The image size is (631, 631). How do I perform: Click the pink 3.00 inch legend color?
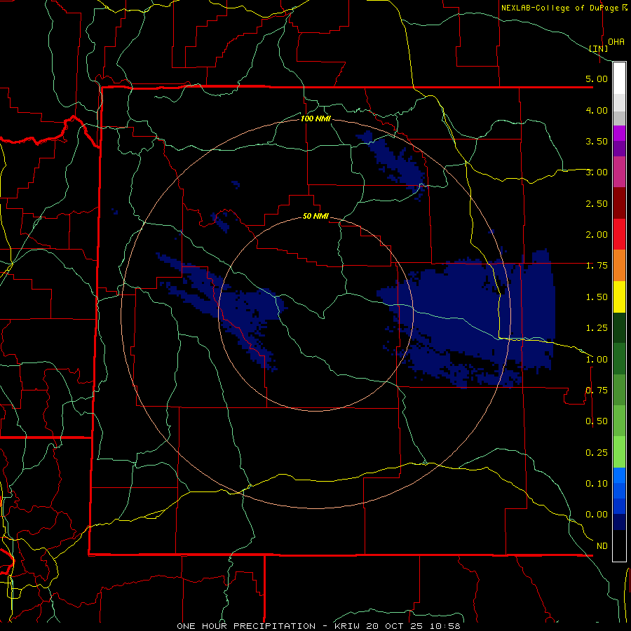619,172
